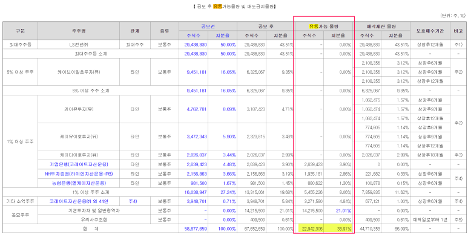Select the 기타 소액주주 category cell

tap(21, 201)
